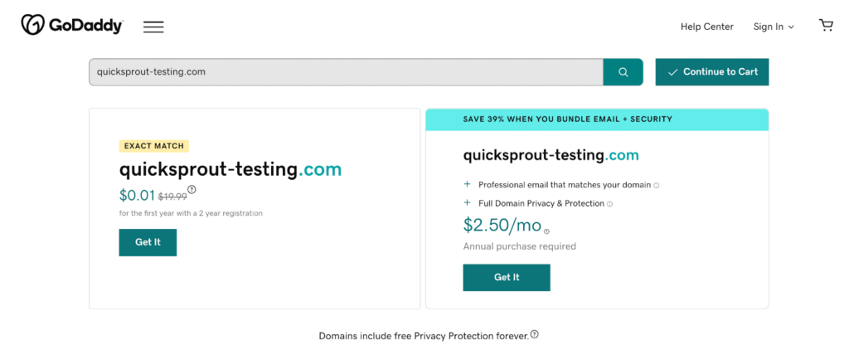Click the magnifier search button
This screenshot has height=350, width=849.
(x=623, y=72)
